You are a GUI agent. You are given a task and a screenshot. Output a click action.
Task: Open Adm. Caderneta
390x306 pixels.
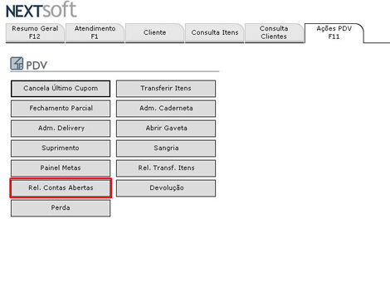(166, 109)
